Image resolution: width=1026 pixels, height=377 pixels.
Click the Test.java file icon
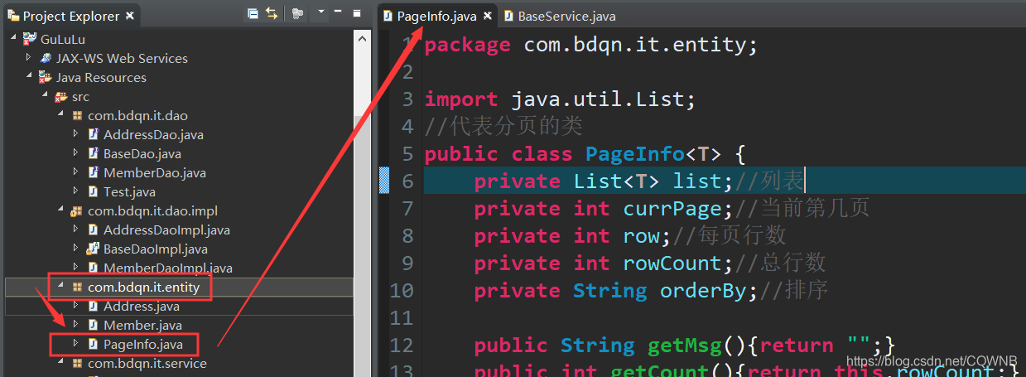click(x=93, y=191)
